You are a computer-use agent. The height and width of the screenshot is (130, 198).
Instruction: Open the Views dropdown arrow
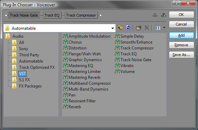tap(164, 28)
